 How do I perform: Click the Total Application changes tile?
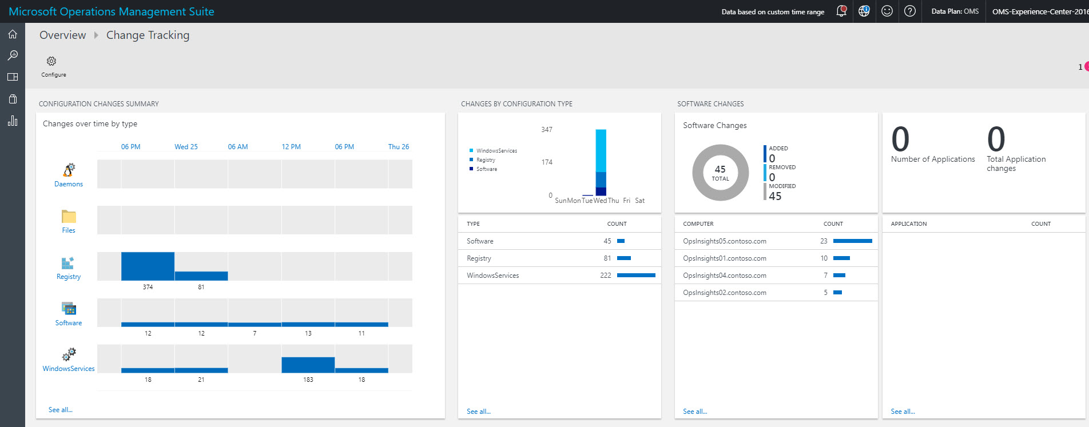[x=1016, y=149]
